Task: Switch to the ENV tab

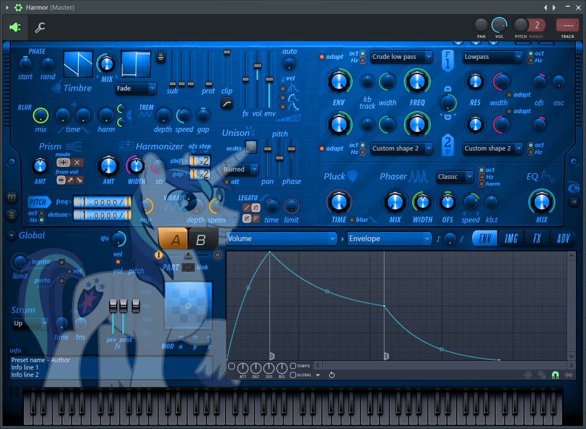Action: click(x=485, y=238)
